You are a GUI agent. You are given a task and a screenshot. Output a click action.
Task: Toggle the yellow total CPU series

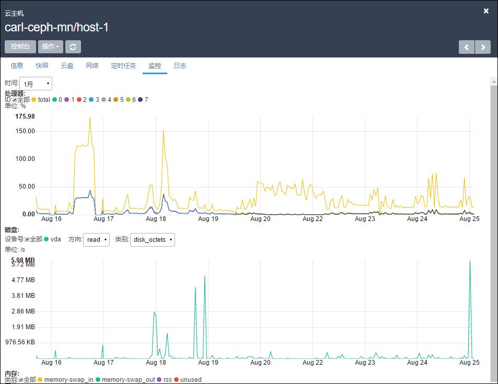[x=33, y=100]
